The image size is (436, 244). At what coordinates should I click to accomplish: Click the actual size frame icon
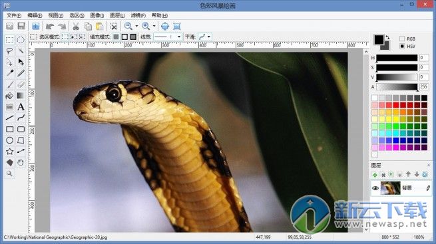(177, 27)
